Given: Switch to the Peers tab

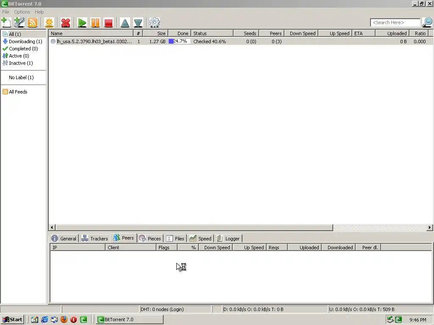Looking at the screenshot, I should (124, 238).
